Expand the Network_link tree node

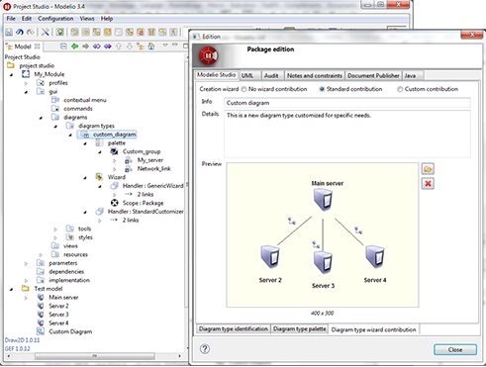click(115, 169)
